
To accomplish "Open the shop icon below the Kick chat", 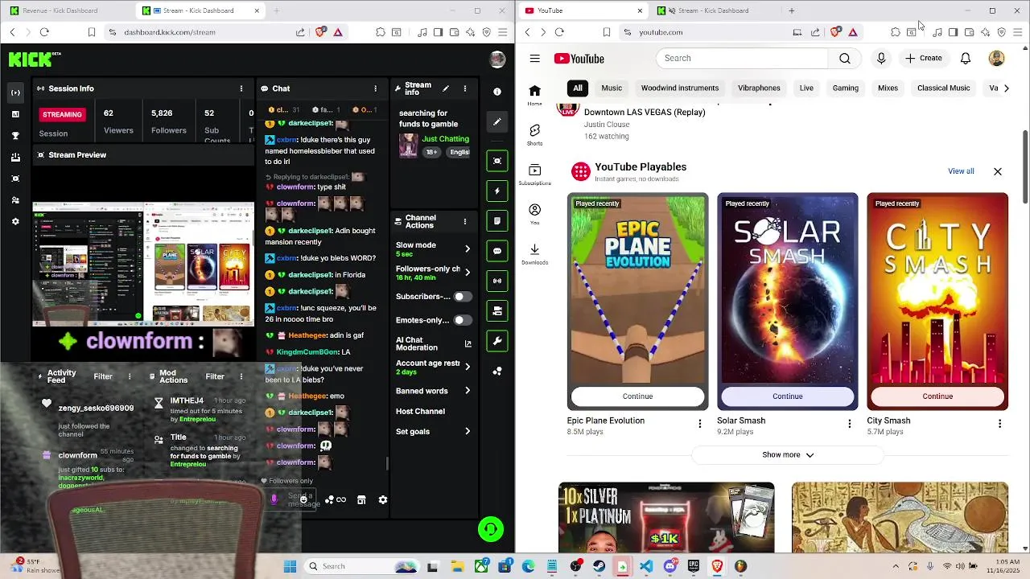I will click(361, 499).
